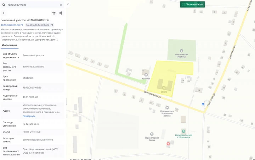Click the Досуговый центр с. Пластинки marker
255x160 pixels.
[x=183, y=131]
